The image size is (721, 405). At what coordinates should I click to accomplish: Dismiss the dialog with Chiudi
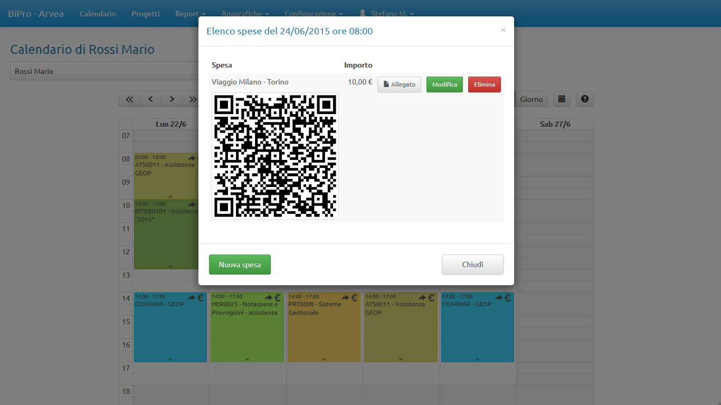click(x=472, y=265)
